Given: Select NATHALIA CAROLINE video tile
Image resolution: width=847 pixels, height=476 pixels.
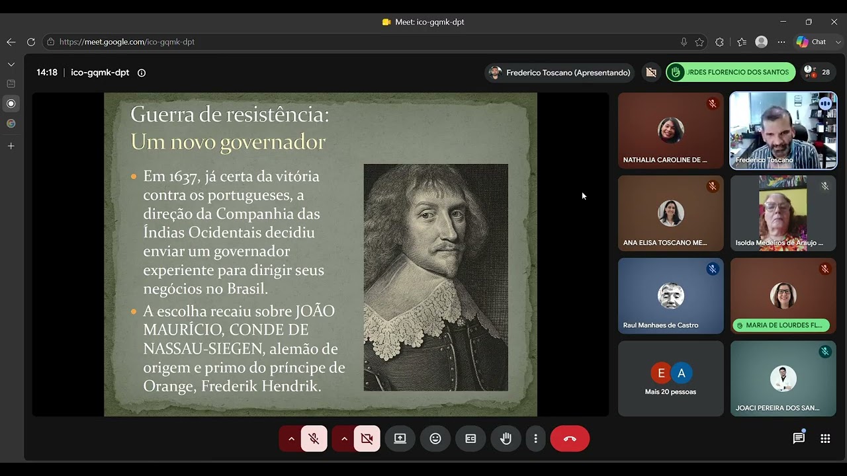Looking at the screenshot, I should 670,131.
